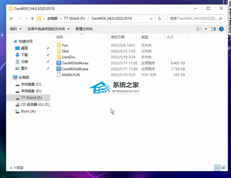Click the UsmDrv folder icon
This screenshot has width=231, height=178.
(59, 57)
